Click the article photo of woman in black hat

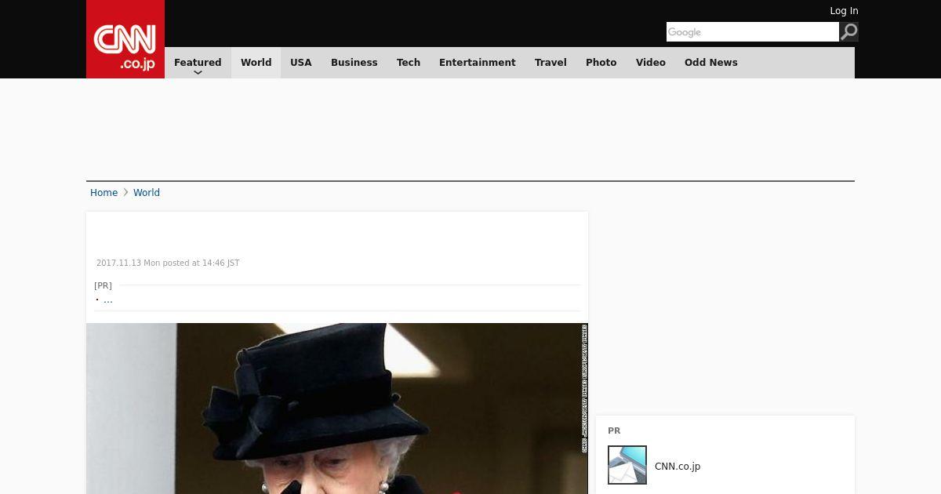(x=337, y=409)
